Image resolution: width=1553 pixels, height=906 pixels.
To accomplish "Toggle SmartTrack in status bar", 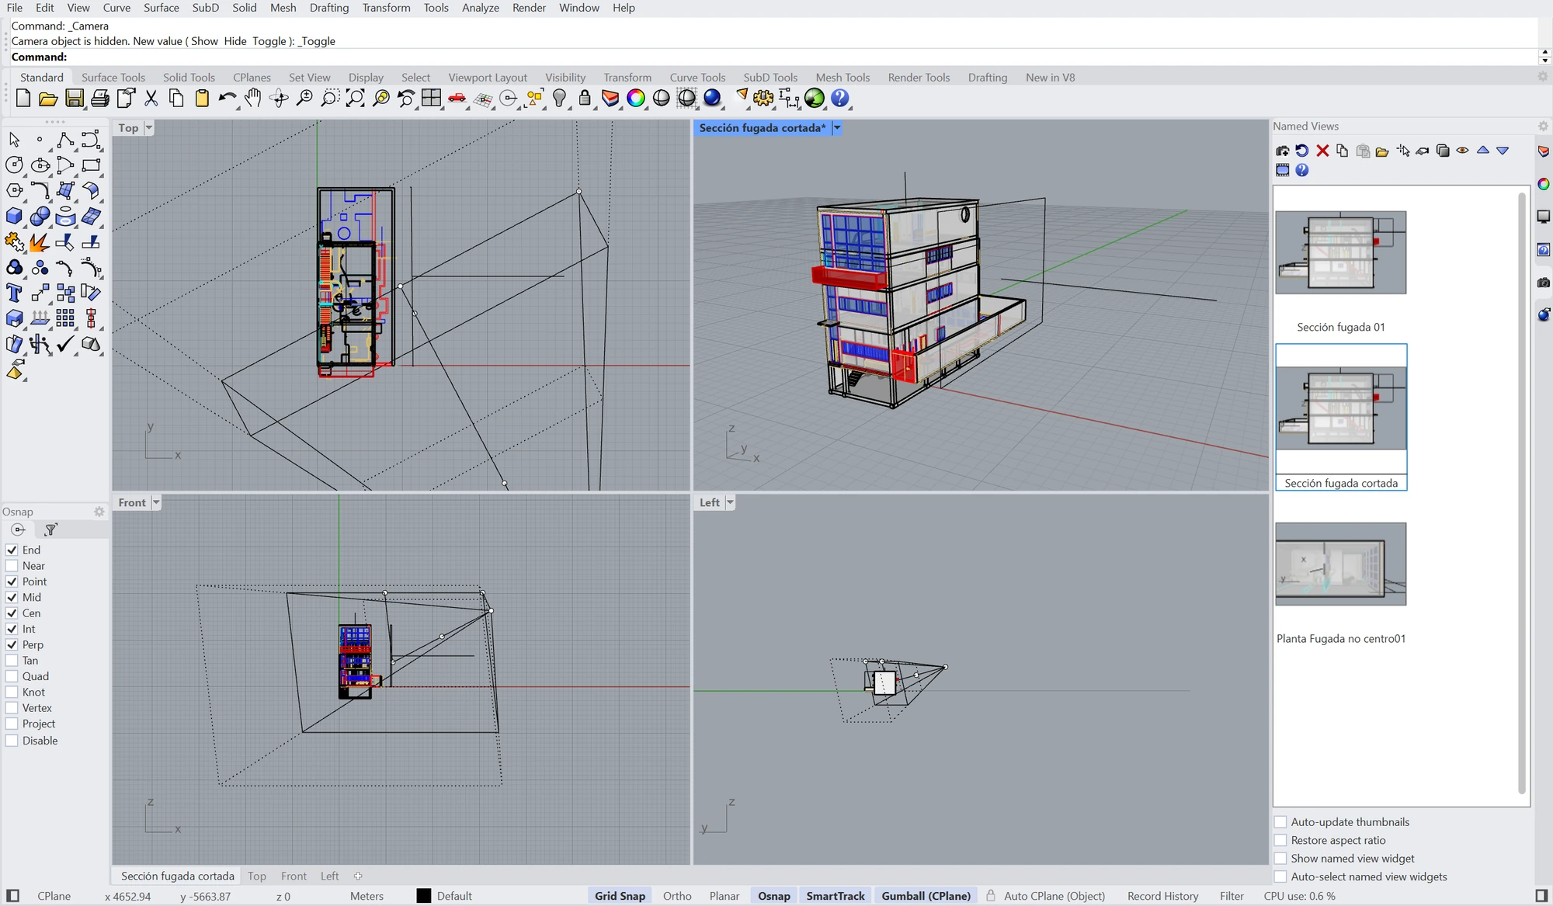I will coord(836,896).
